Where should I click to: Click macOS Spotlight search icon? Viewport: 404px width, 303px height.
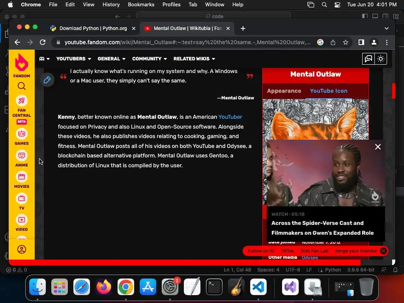(x=324, y=5)
